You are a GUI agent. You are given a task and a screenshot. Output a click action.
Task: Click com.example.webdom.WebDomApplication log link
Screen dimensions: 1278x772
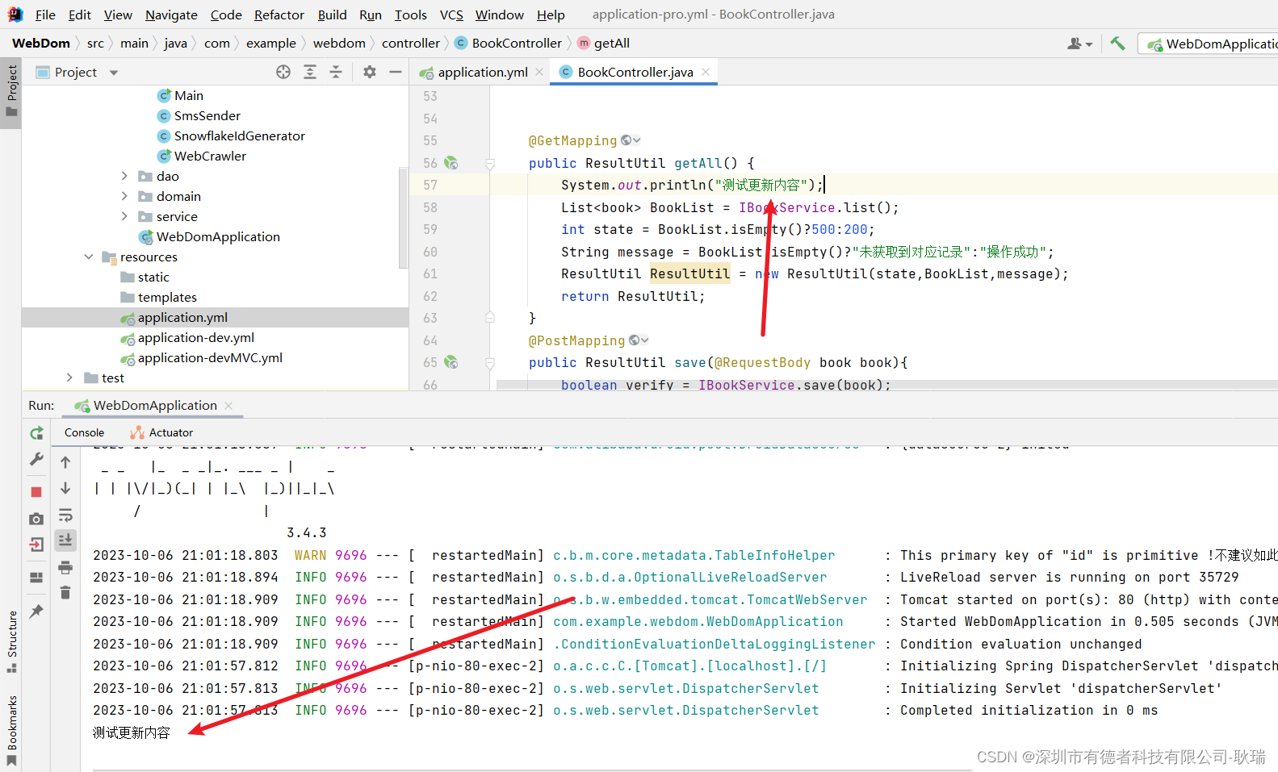pos(698,621)
